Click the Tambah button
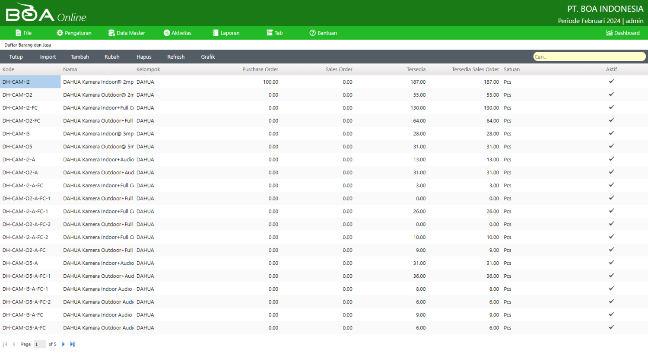 coord(80,57)
